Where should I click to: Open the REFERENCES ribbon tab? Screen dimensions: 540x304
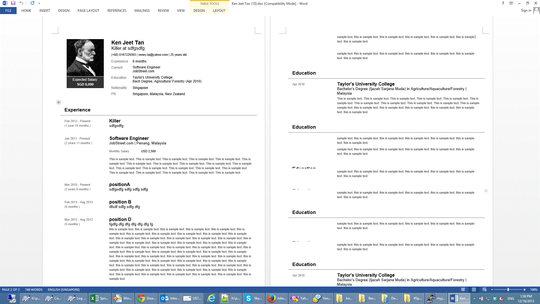coord(117,11)
